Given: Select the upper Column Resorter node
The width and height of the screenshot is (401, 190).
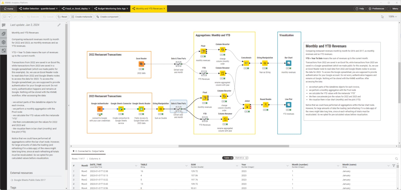Looking at the screenshot, I should click(x=222, y=50).
